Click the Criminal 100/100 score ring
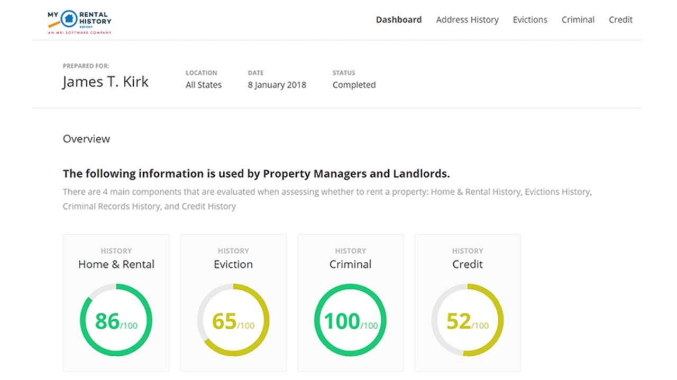Screen dimensions: 677x380 [350, 320]
